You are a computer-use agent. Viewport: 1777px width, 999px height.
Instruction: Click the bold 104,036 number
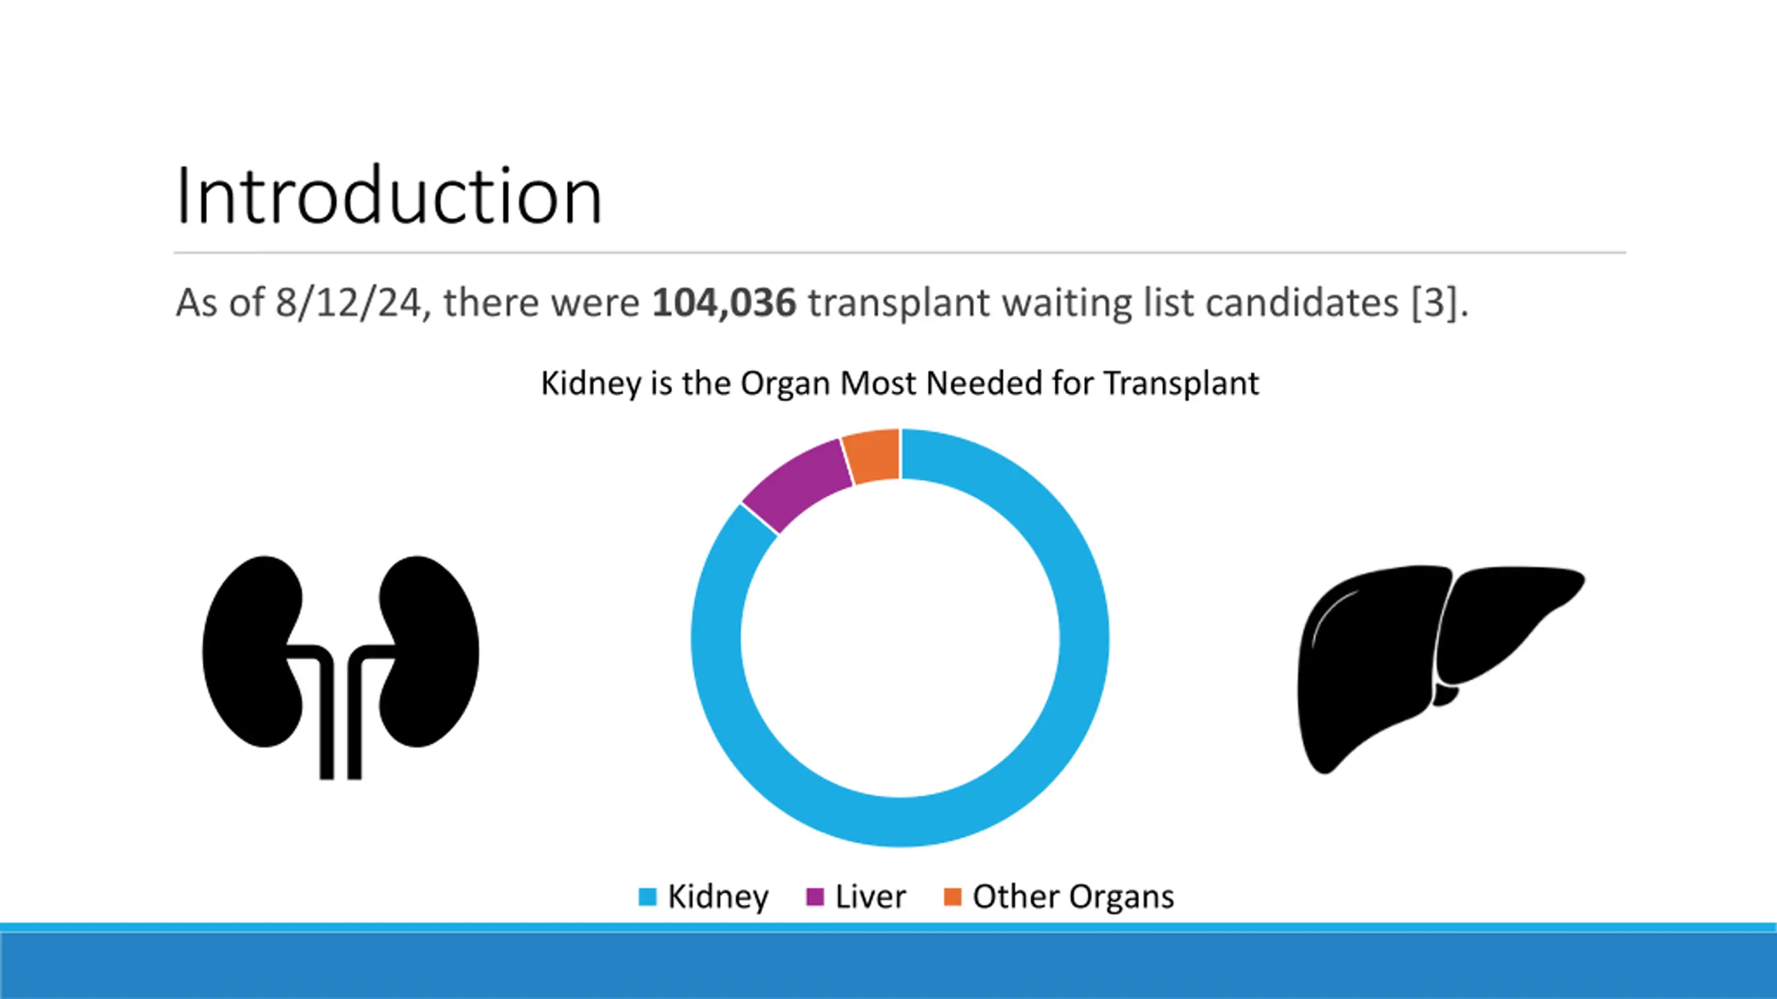[x=723, y=303]
